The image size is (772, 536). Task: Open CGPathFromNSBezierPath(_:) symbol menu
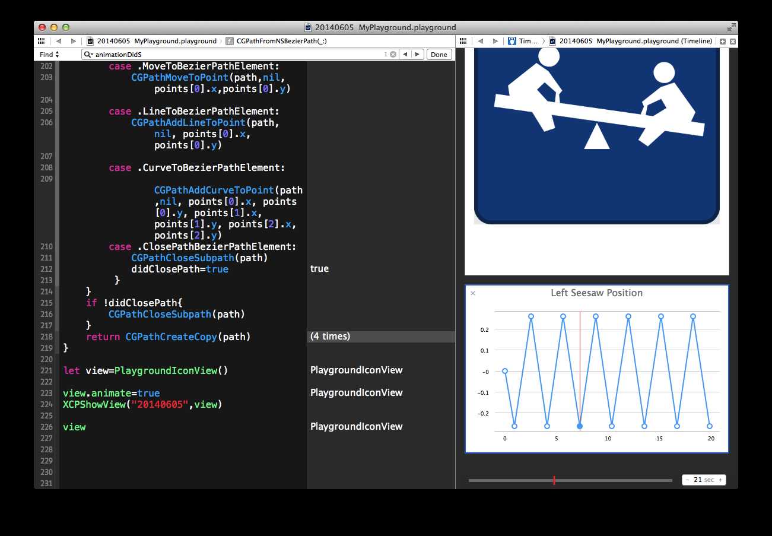pos(281,42)
